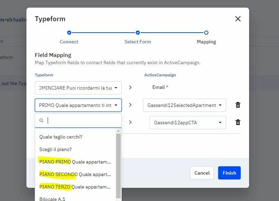Collapse the PRIMO Quale appartamento dropdown

(78, 105)
